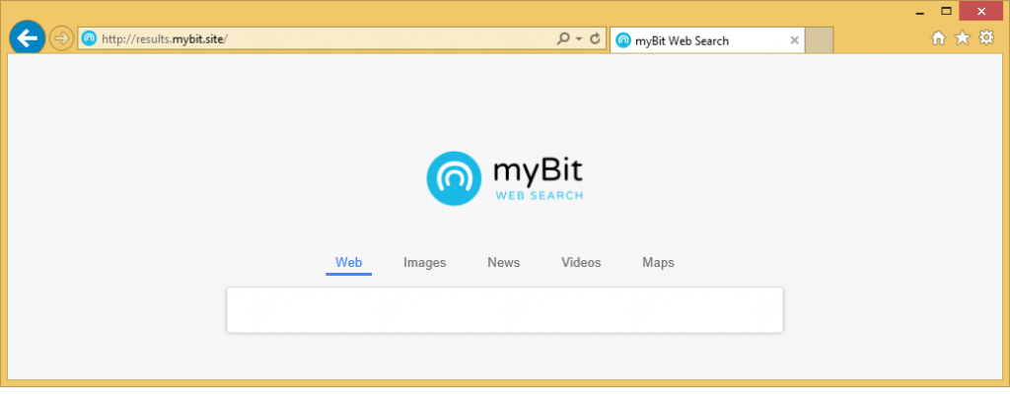
Task: Open the Home page icon
Action: click(x=938, y=38)
